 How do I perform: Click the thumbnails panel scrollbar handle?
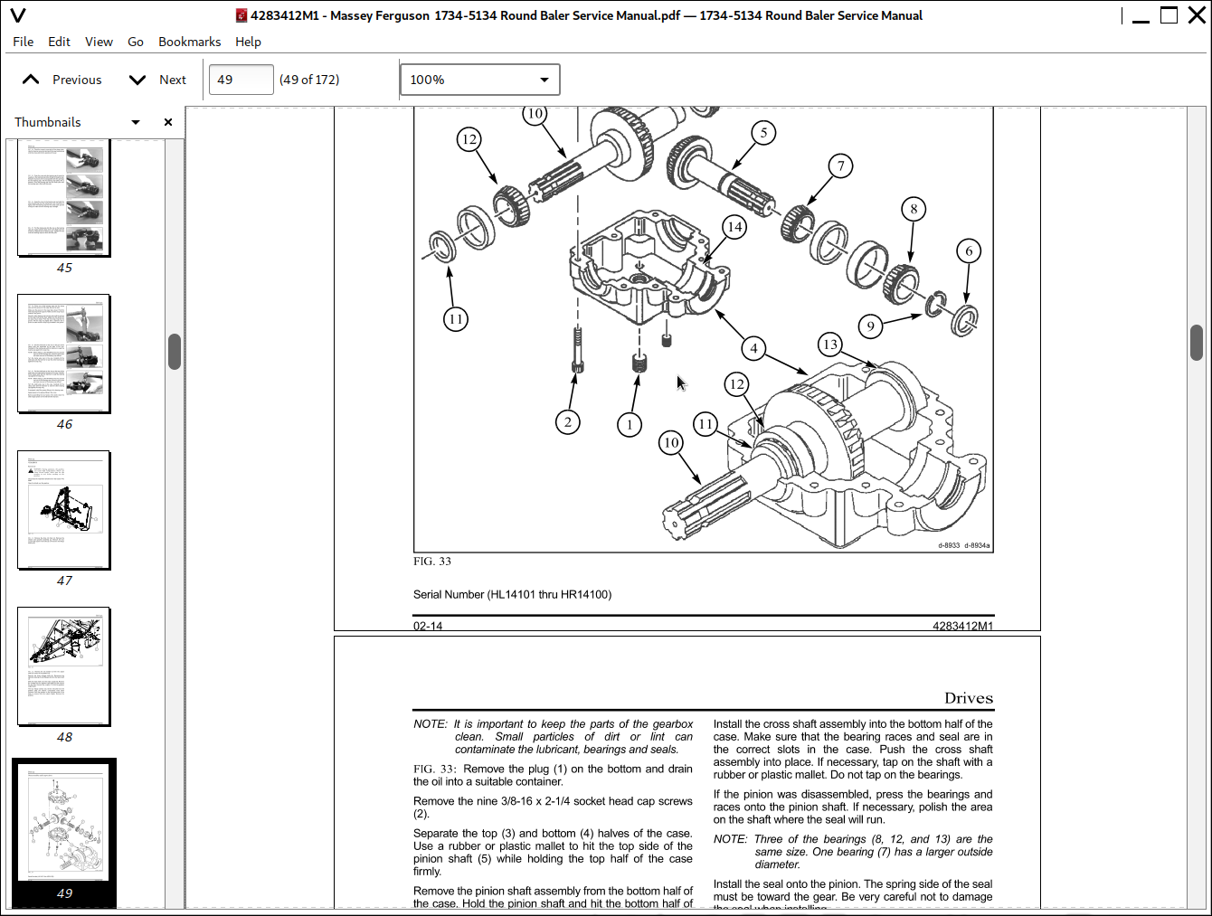pos(175,352)
